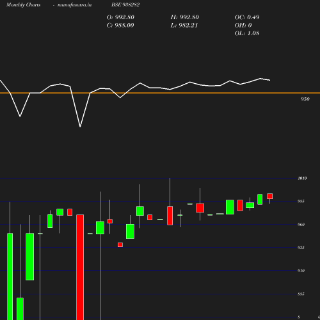Click the 'OC: 0.49' value
This screenshot has height=320, width=320.
coord(247,17)
